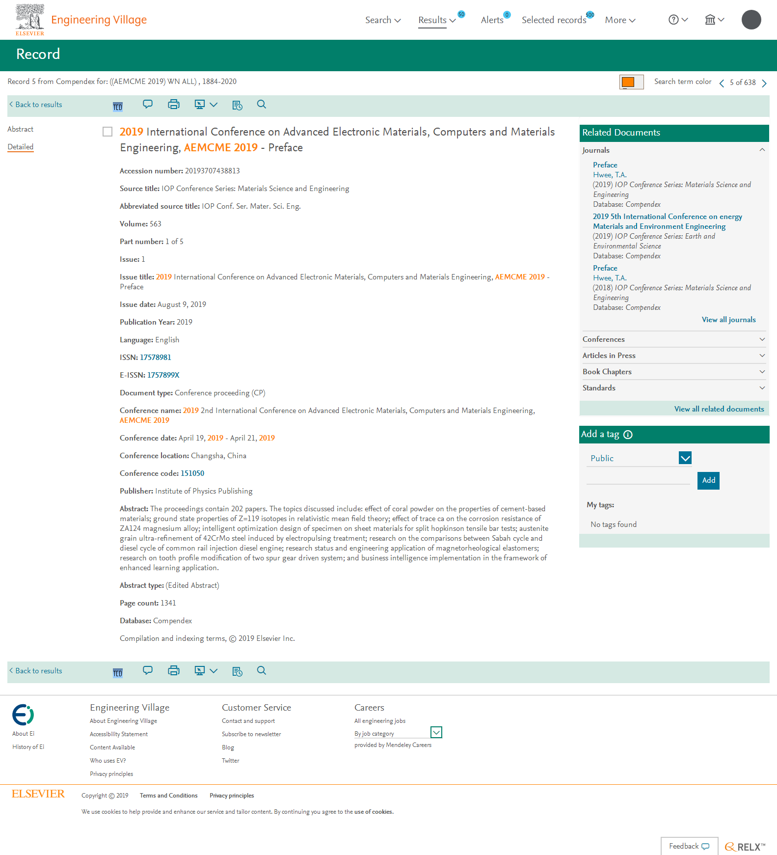Expand the Conferences section

tap(674, 339)
